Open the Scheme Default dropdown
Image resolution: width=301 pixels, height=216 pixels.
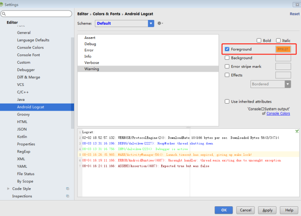tap(125, 23)
